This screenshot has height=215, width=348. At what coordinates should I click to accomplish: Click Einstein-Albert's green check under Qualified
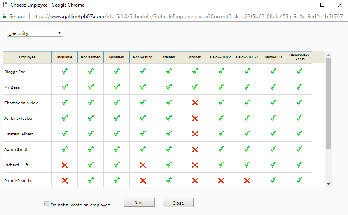click(117, 134)
